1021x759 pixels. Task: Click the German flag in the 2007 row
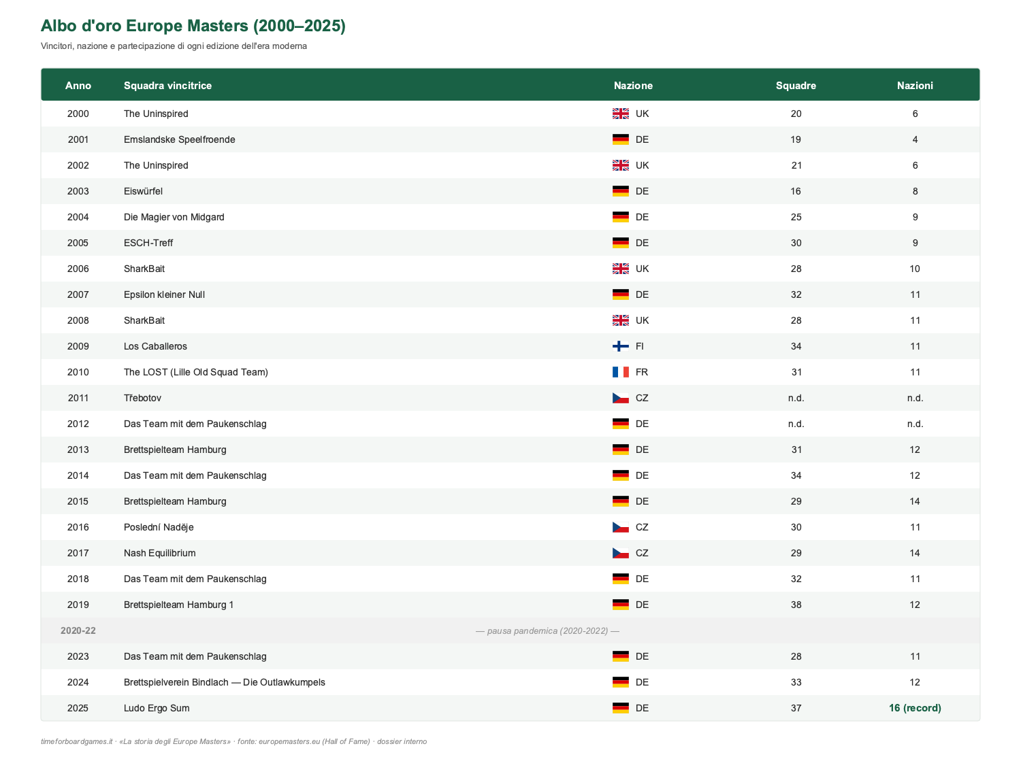pos(620,294)
